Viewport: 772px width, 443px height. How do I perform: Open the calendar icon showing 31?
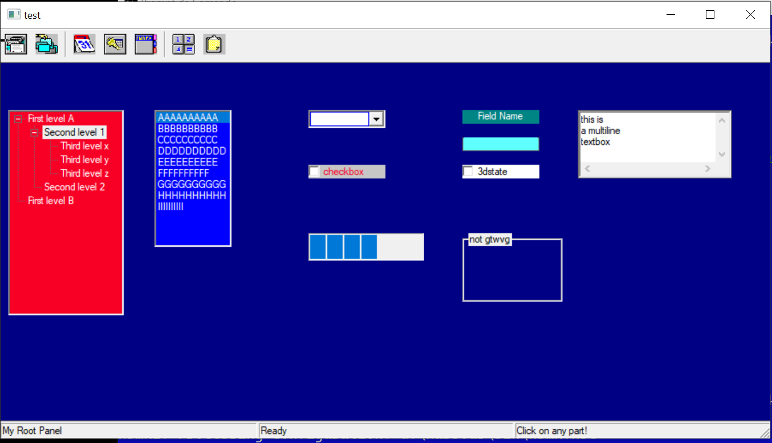(x=84, y=44)
